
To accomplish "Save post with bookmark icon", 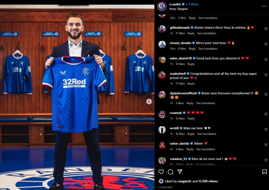I will (264, 172).
